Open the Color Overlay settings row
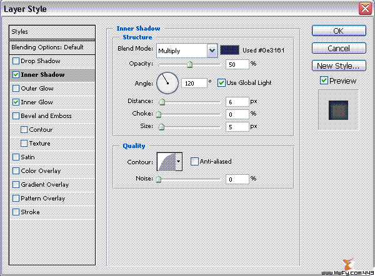 [52, 171]
